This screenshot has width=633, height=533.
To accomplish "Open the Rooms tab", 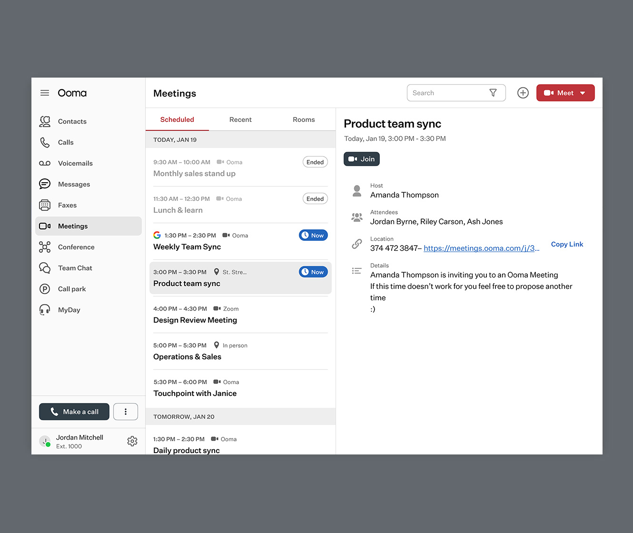I will click(304, 119).
